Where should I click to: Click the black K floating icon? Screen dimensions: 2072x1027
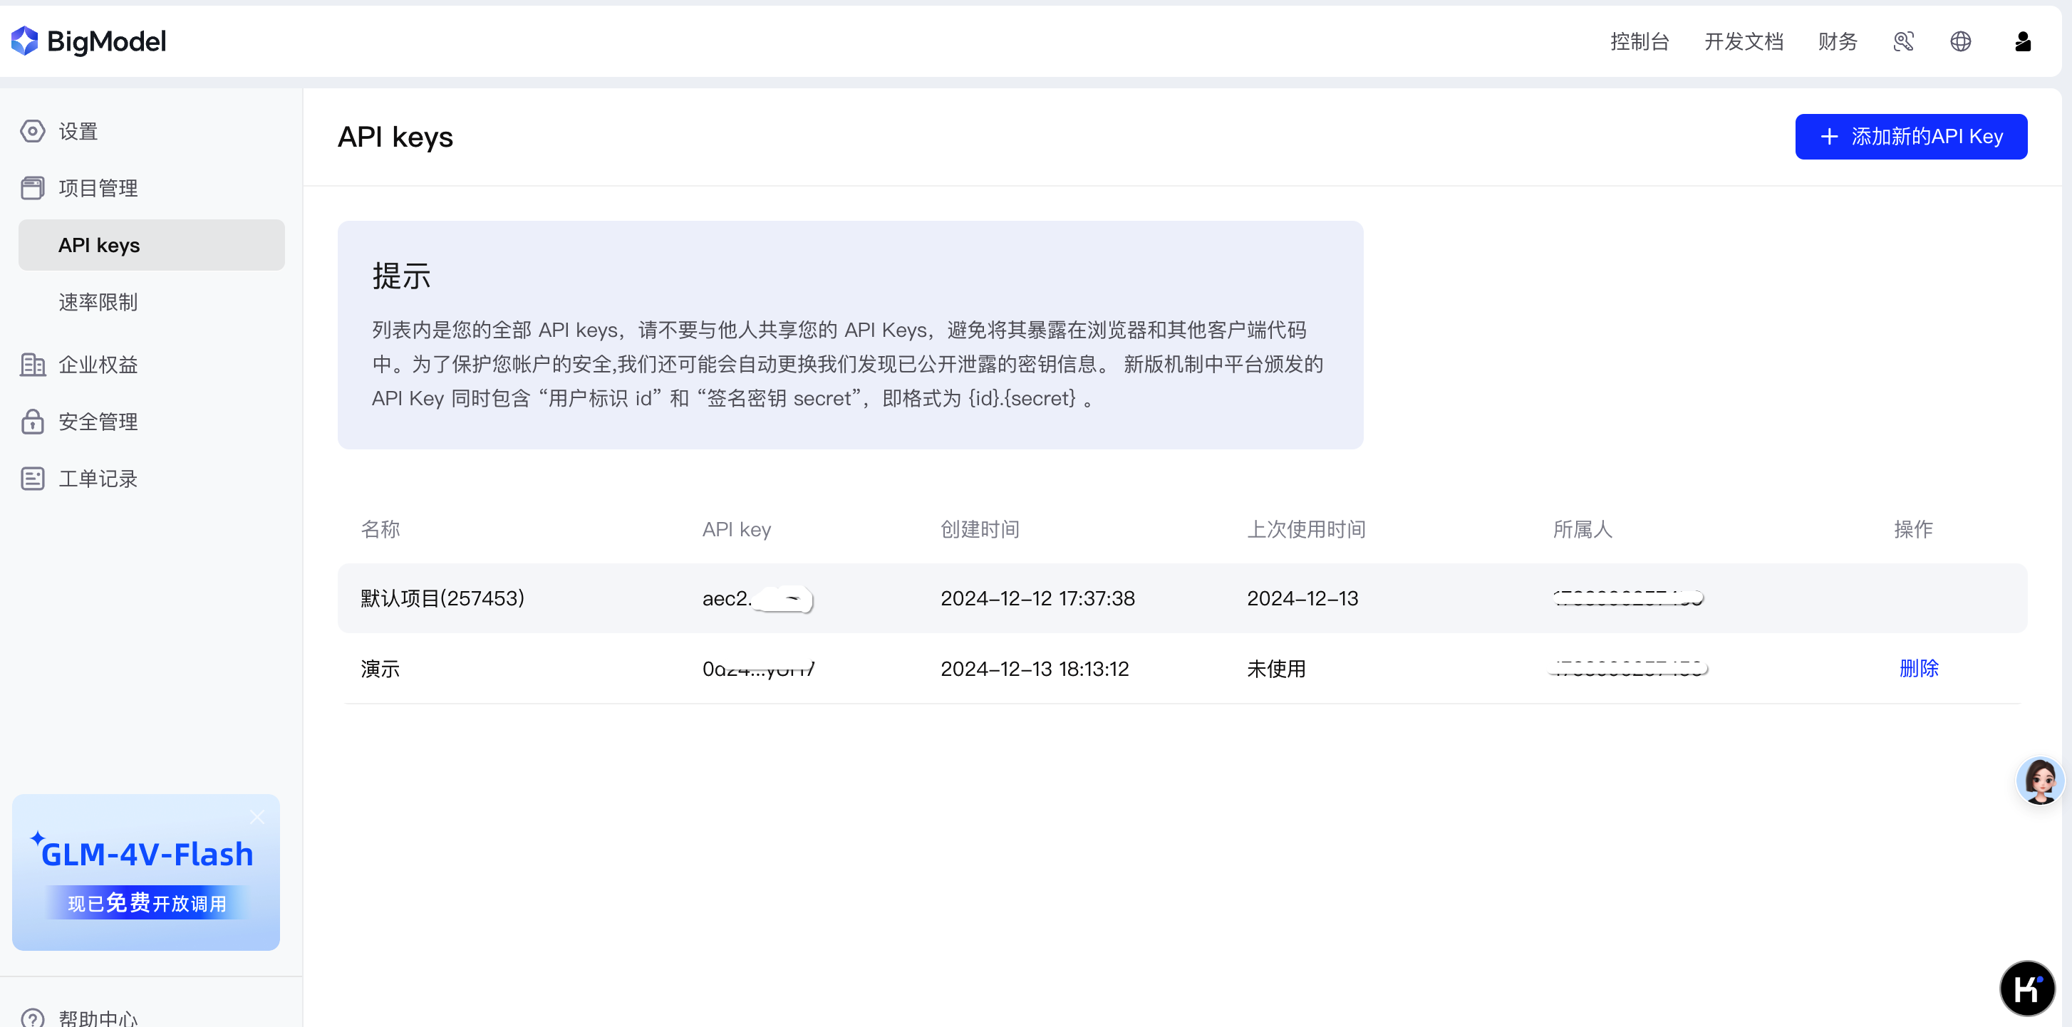tap(2026, 988)
